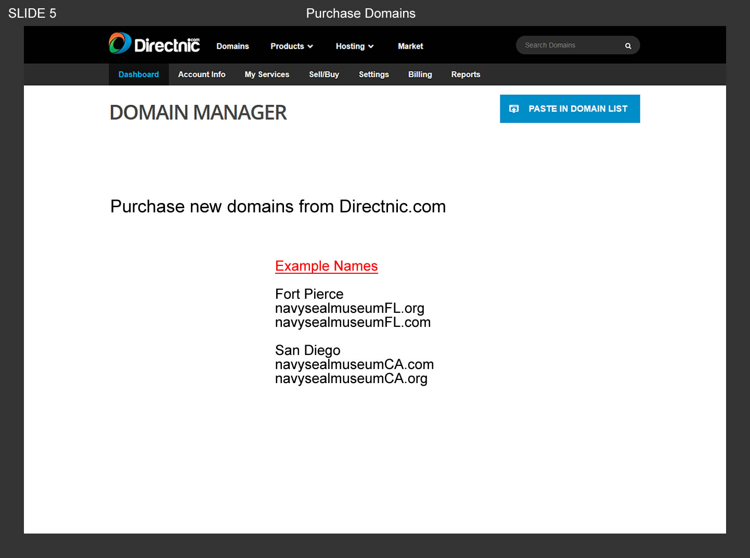
Task: Focus the Search Domains input field
Action: pos(570,45)
